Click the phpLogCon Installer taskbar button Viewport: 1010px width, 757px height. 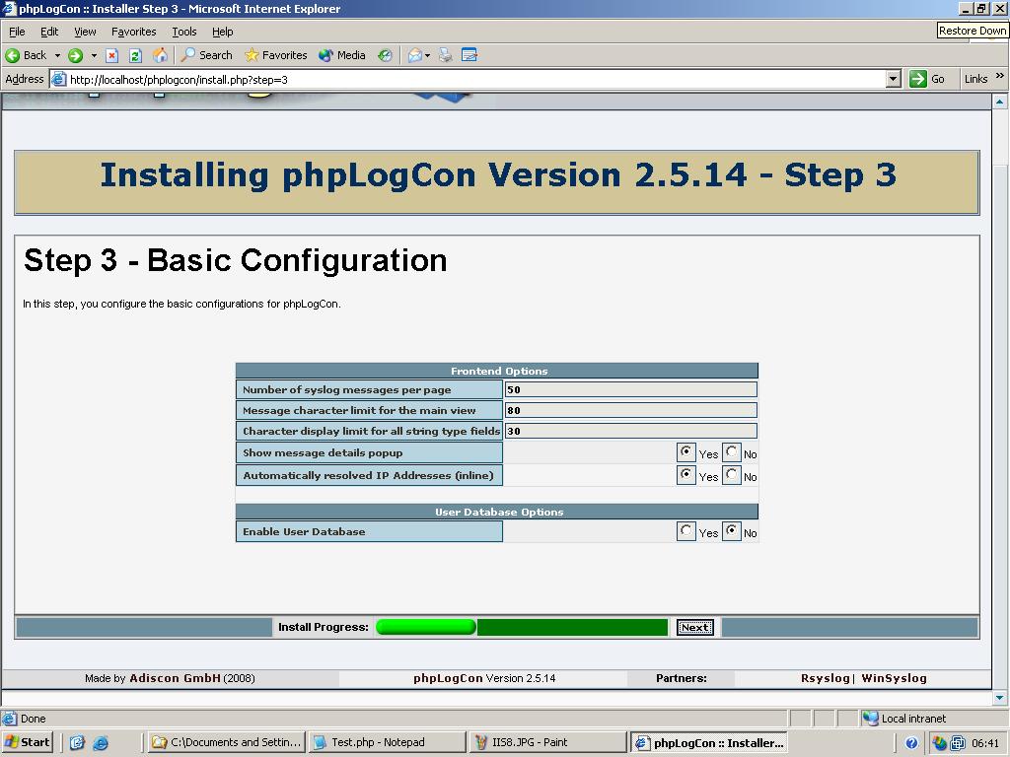click(708, 742)
